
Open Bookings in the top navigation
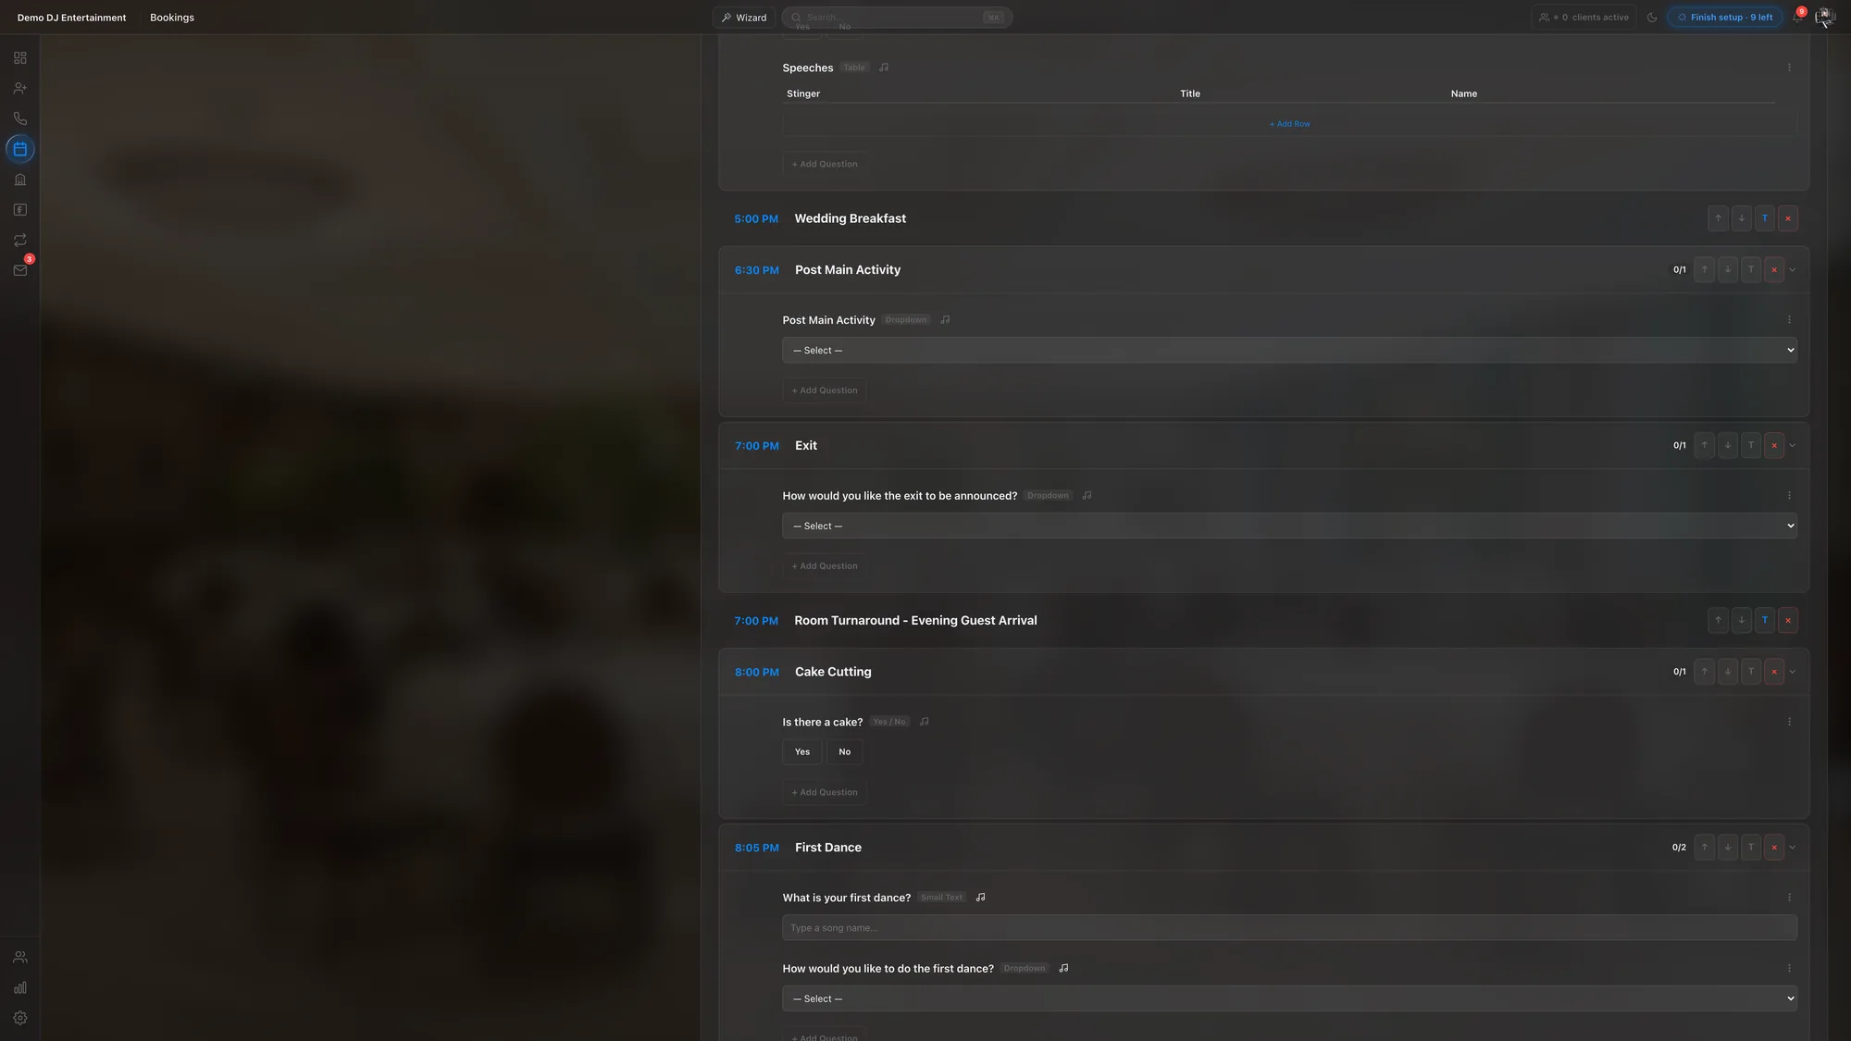click(x=172, y=18)
